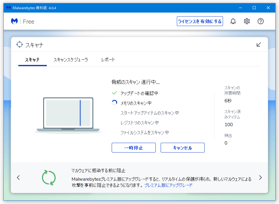Click the green checkmark beside アップデートの確認中
Viewport: 279px width, 204px height.
(x=114, y=93)
